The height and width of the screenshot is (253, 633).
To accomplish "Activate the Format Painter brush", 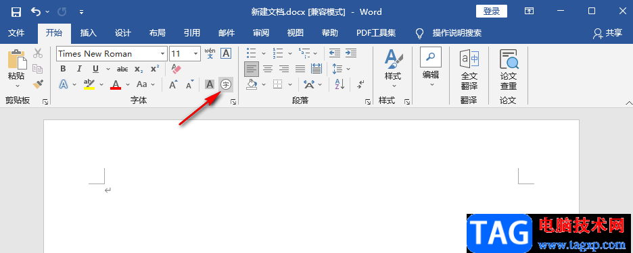I will (x=38, y=84).
